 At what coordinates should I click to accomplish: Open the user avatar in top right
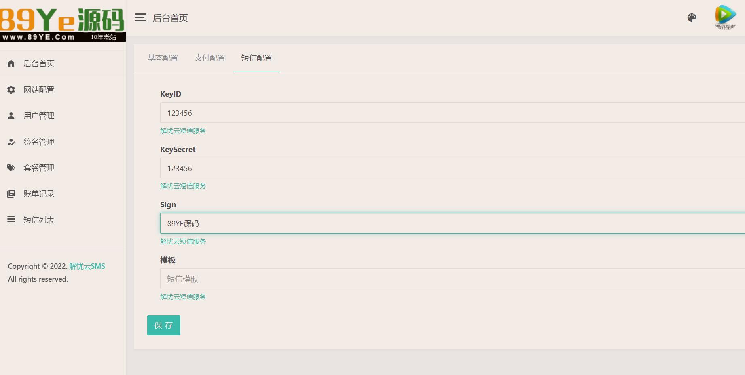pyautogui.click(x=726, y=17)
